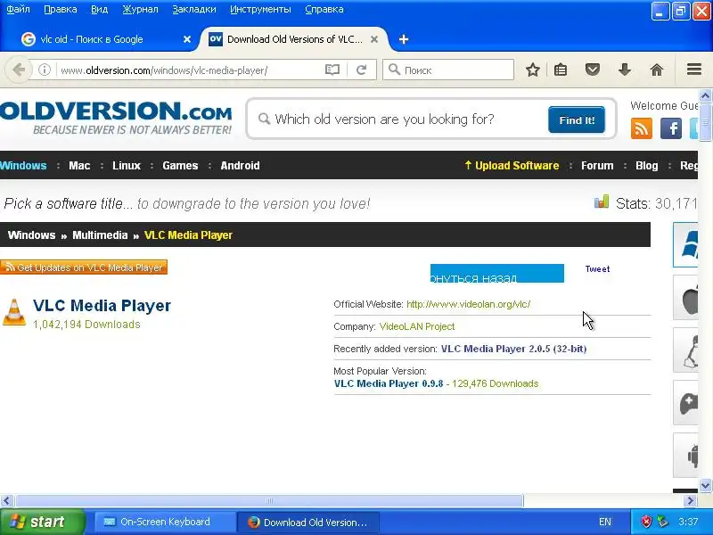This screenshot has width=713, height=535.
Task: Select the Apple Mac icon in sidebar
Action: coord(685,298)
